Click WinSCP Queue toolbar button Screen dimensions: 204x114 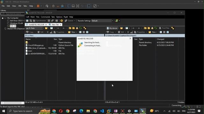click(x=69, y=21)
